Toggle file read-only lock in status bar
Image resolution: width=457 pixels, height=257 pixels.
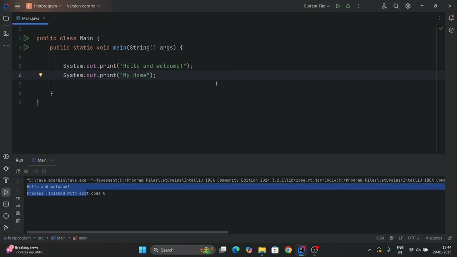click(450, 238)
